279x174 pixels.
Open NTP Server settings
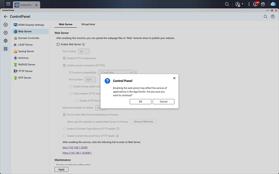pyautogui.click(x=30, y=78)
